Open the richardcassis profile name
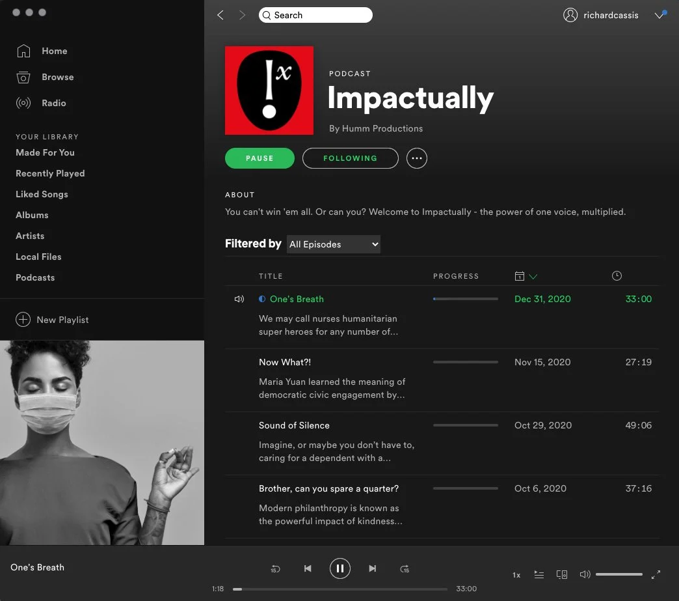679x601 pixels. point(611,15)
